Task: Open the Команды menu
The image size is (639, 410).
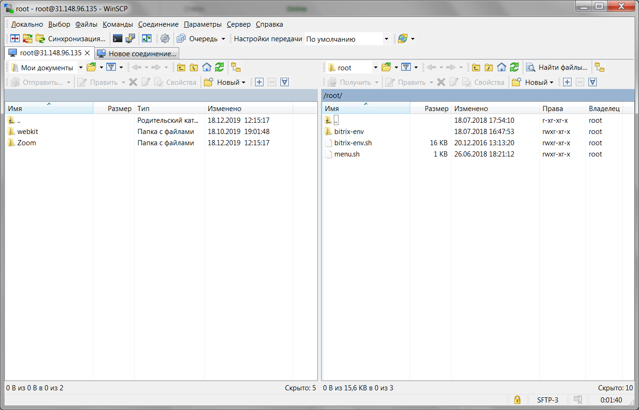Action: pos(118,24)
